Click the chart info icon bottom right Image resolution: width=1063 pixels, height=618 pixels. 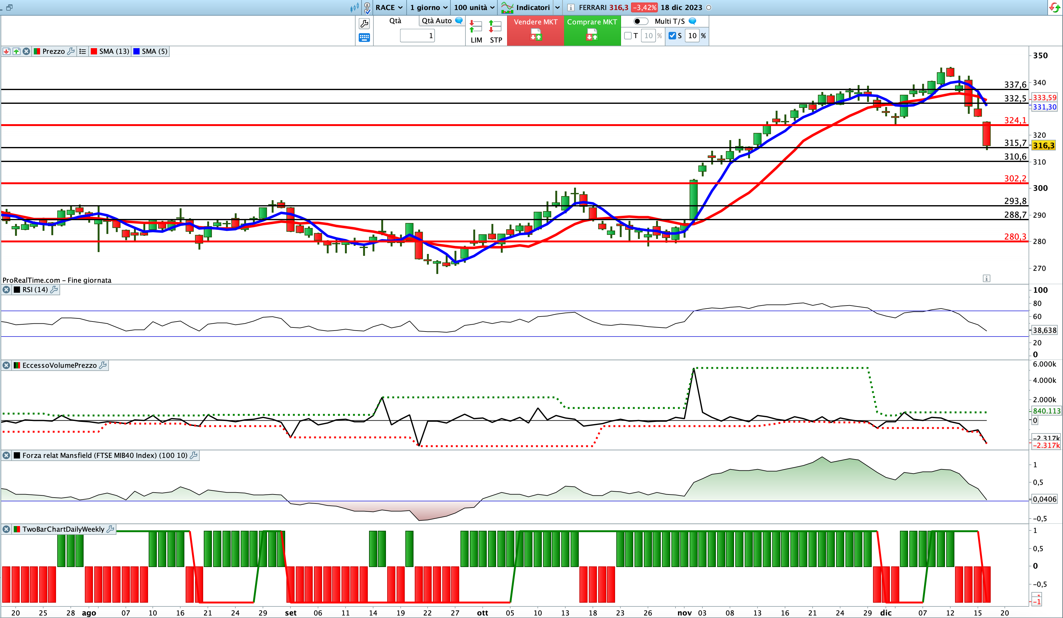(x=986, y=278)
